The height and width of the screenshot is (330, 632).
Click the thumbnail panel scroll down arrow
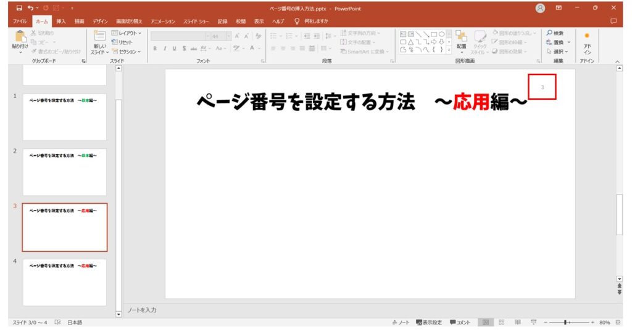click(118, 314)
